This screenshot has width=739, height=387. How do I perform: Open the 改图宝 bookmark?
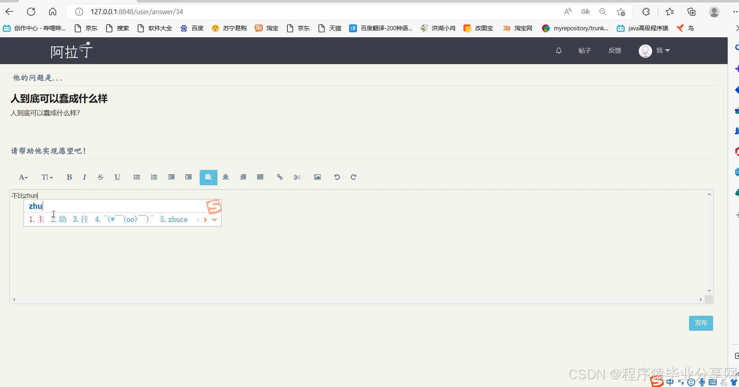tap(478, 28)
